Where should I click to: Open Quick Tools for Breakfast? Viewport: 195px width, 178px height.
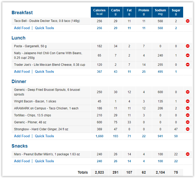click(x=44, y=28)
